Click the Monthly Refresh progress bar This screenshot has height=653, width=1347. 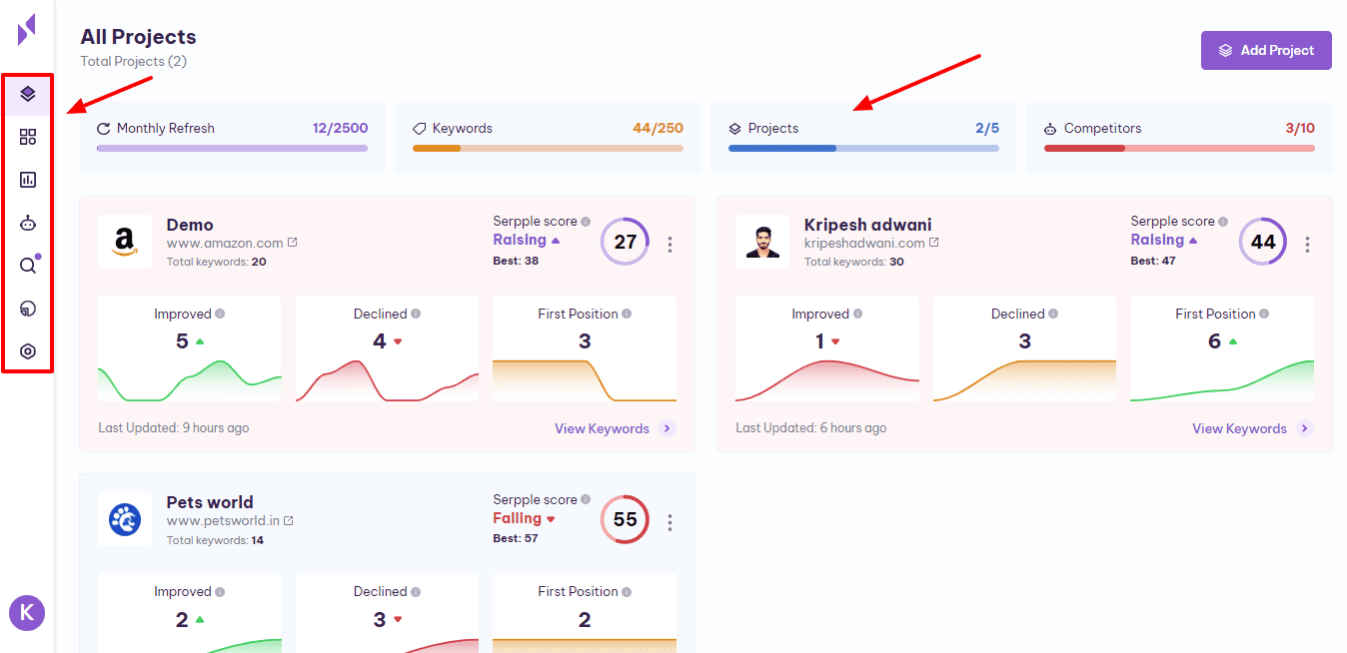pyautogui.click(x=232, y=148)
